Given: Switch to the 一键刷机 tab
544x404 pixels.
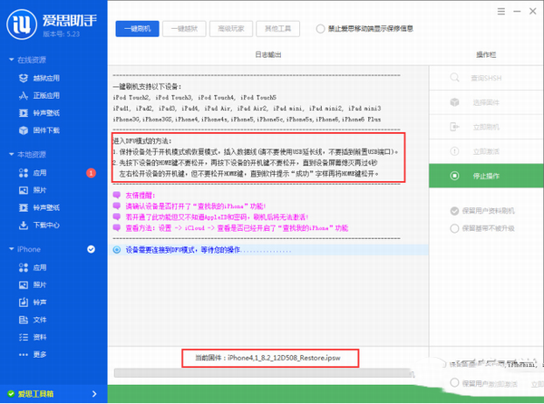Looking at the screenshot, I should pyautogui.click(x=138, y=29).
